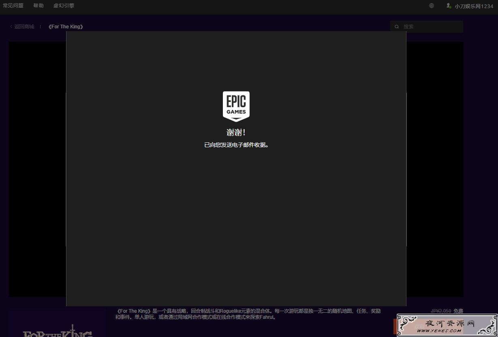
Task: Click the 《For The King》 breadcrumb title
Action: 66,27
